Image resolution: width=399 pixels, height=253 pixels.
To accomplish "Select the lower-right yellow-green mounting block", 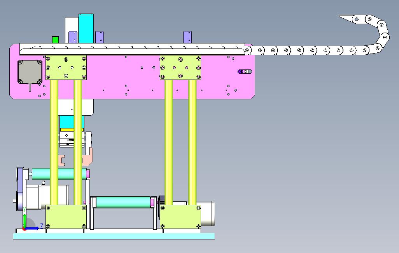I will coord(180,217).
